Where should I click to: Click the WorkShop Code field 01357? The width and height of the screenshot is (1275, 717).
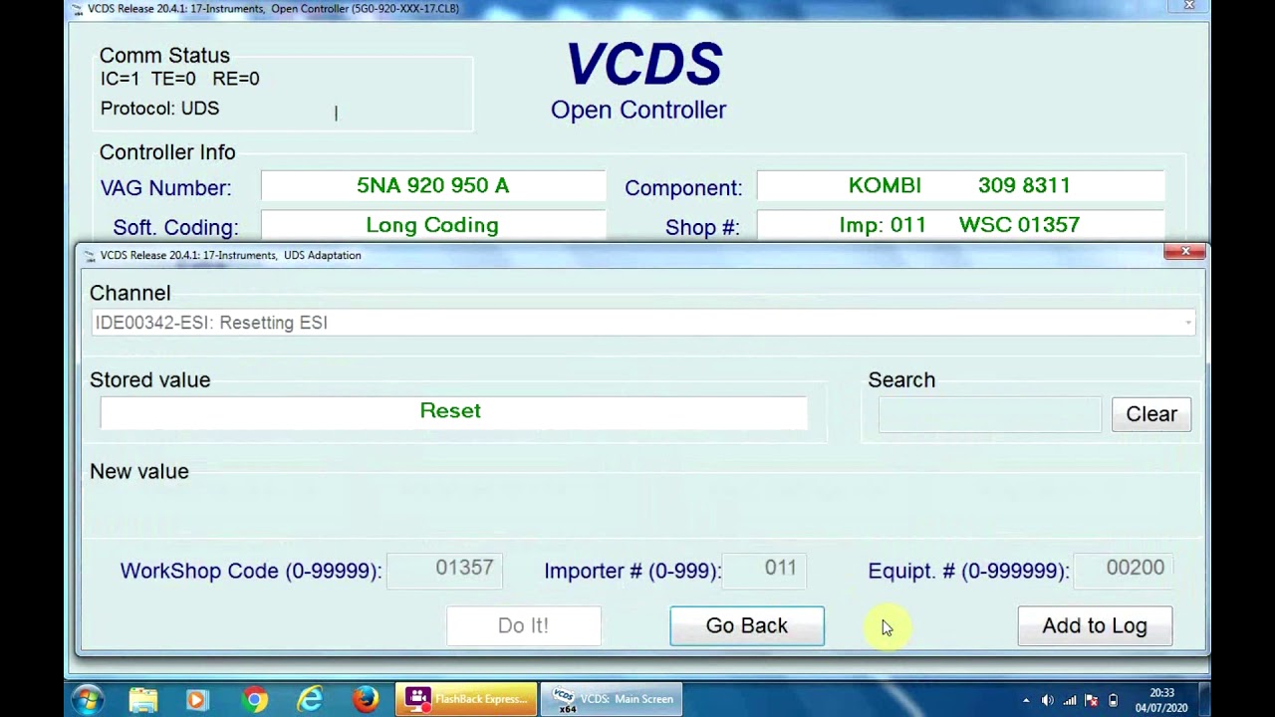pos(444,569)
